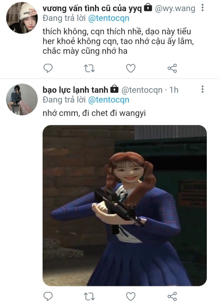The image size is (219, 304).
Task: Open display name vương vấn tình cũ của yyq
Action: [92, 8]
